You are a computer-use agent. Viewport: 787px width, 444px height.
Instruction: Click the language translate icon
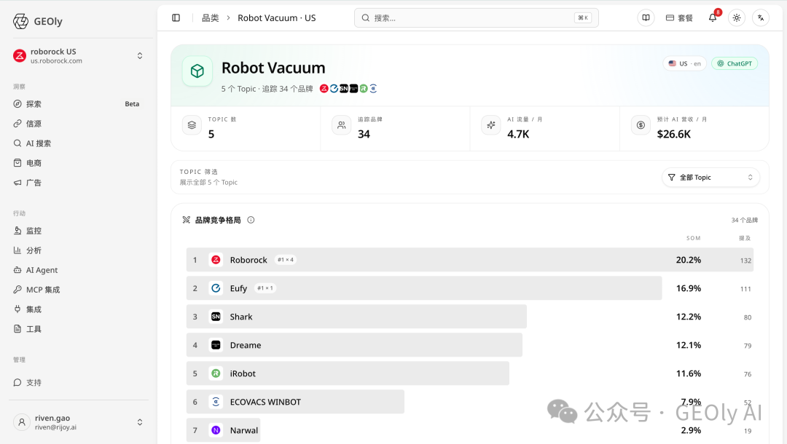(x=761, y=18)
